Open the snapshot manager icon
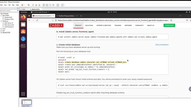191x107 pixels. (39, 5)
